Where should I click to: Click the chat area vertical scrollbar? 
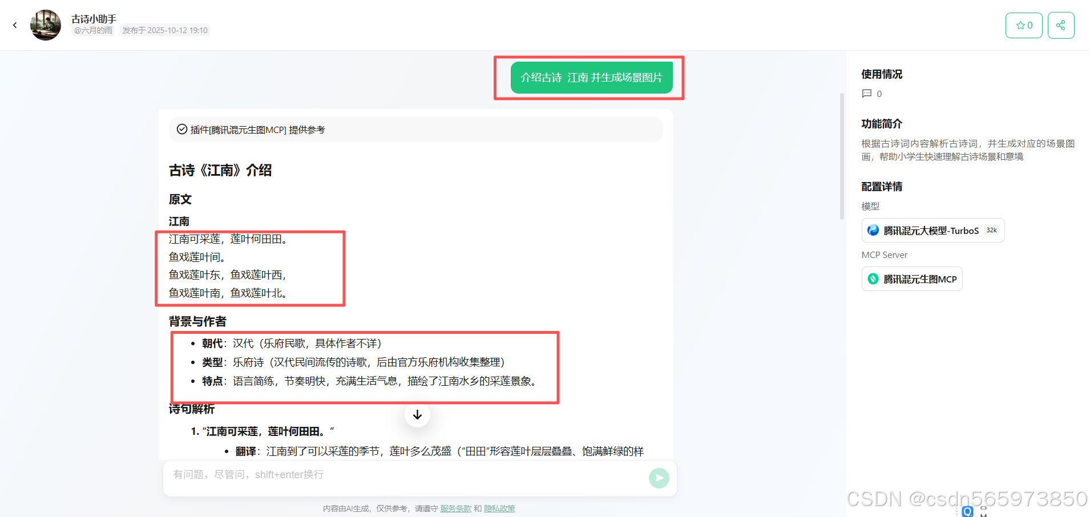[842, 156]
